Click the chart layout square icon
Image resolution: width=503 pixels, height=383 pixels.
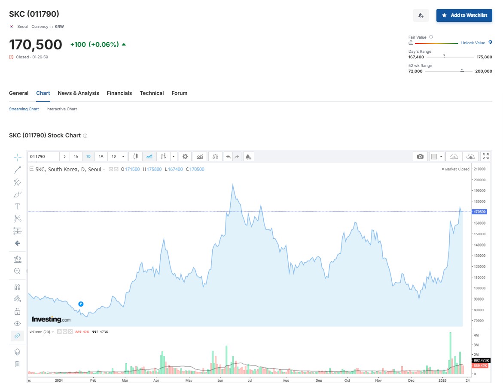tap(434, 157)
